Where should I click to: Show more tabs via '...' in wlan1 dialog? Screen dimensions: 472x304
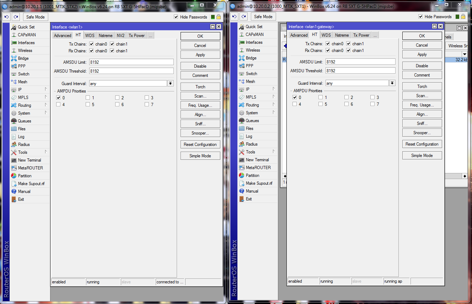(x=150, y=36)
